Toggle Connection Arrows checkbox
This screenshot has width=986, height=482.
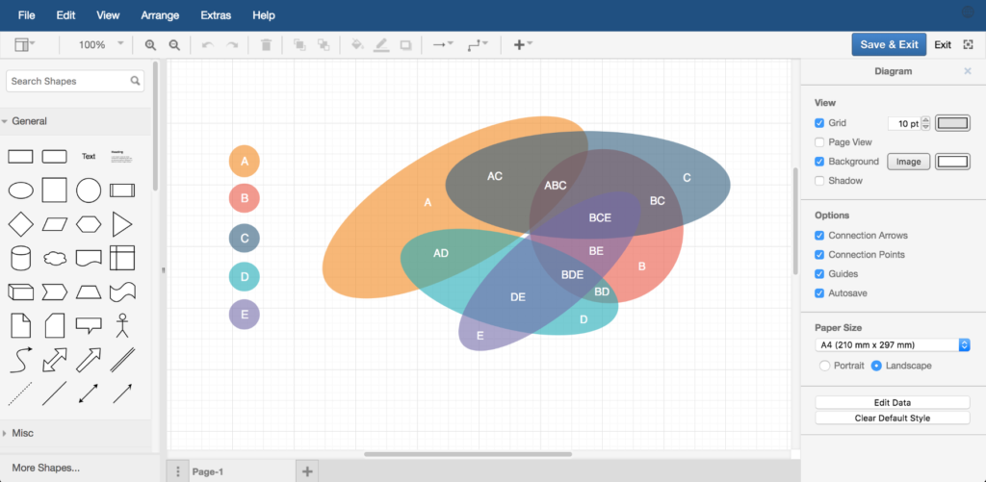click(x=819, y=236)
